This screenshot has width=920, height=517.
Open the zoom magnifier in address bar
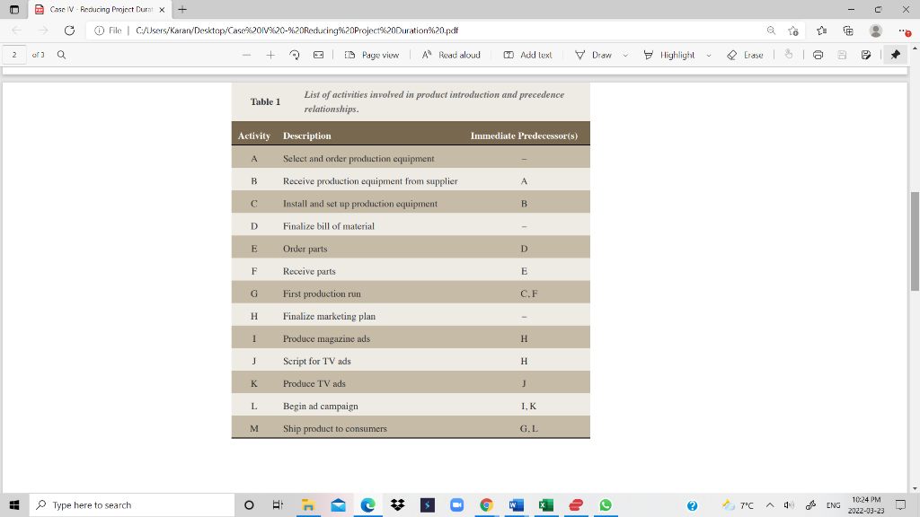tap(771, 31)
